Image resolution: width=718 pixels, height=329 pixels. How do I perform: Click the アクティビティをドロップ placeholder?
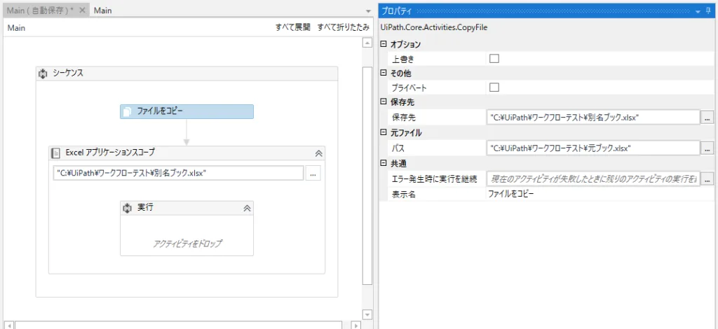coord(187,244)
